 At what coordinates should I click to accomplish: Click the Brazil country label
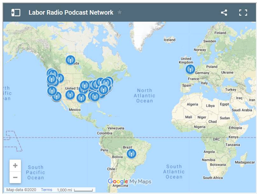[x=127, y=147]
